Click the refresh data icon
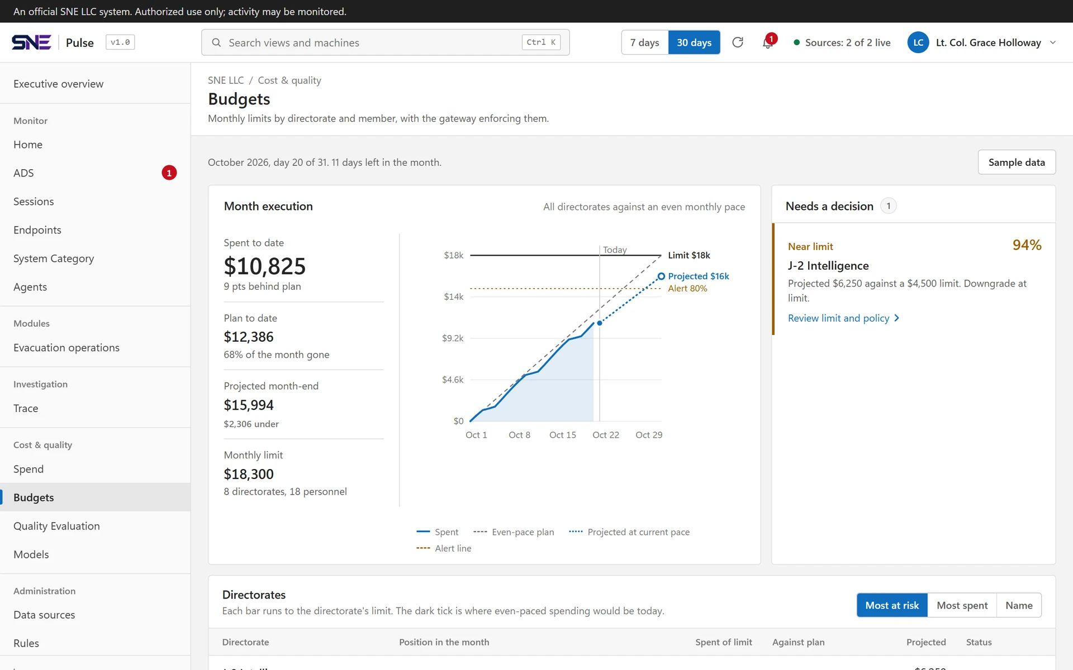Image resolution: width=1073 pixels, height=670 pixels. pos(738,42)
